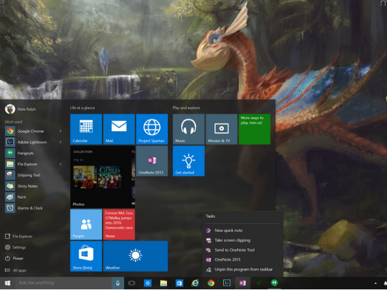Open the Weather tile
The height and width of the screenshot is (290, 387).
(x=135, y=256)
